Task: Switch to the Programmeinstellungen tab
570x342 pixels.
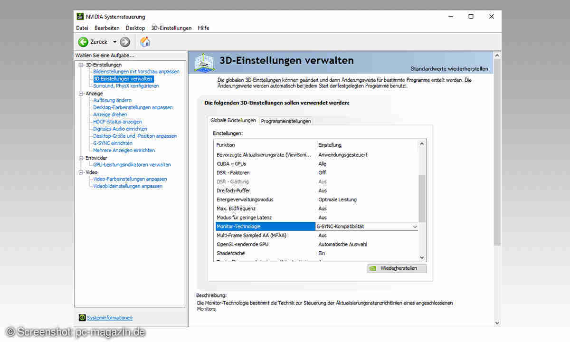Action: click(x=286, y=121)
